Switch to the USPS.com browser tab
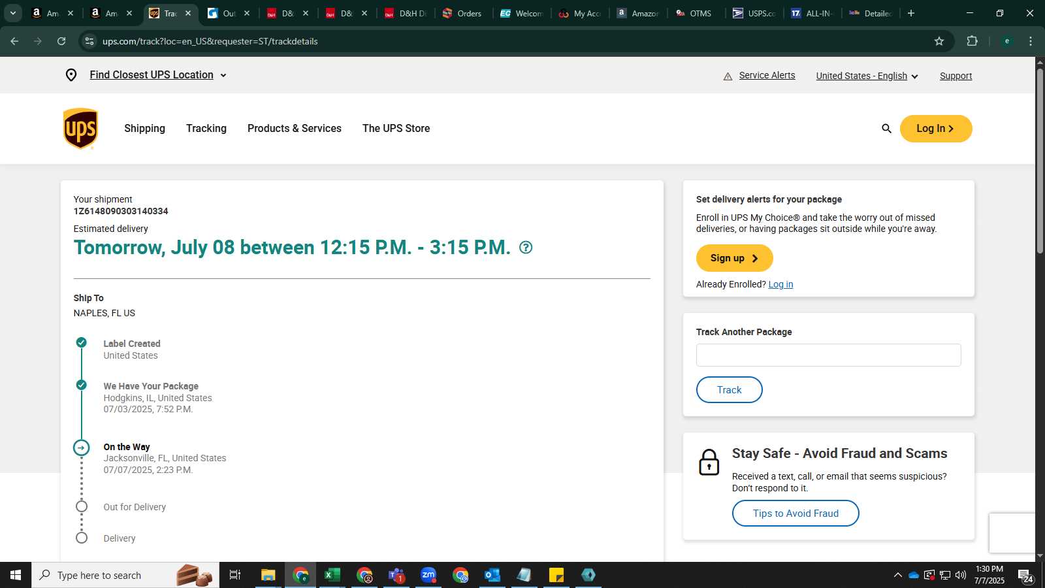Screen dimensions: 1045x588 754,13
